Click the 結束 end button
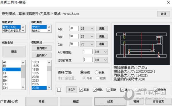 110,101
